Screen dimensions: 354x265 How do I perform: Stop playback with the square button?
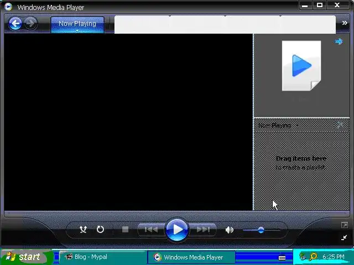[125, 230]
